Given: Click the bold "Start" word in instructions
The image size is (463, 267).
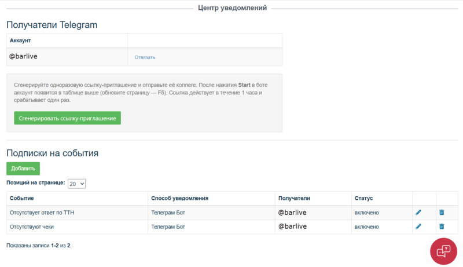Looking at the screenshot, I should click(x=244, y=85).
